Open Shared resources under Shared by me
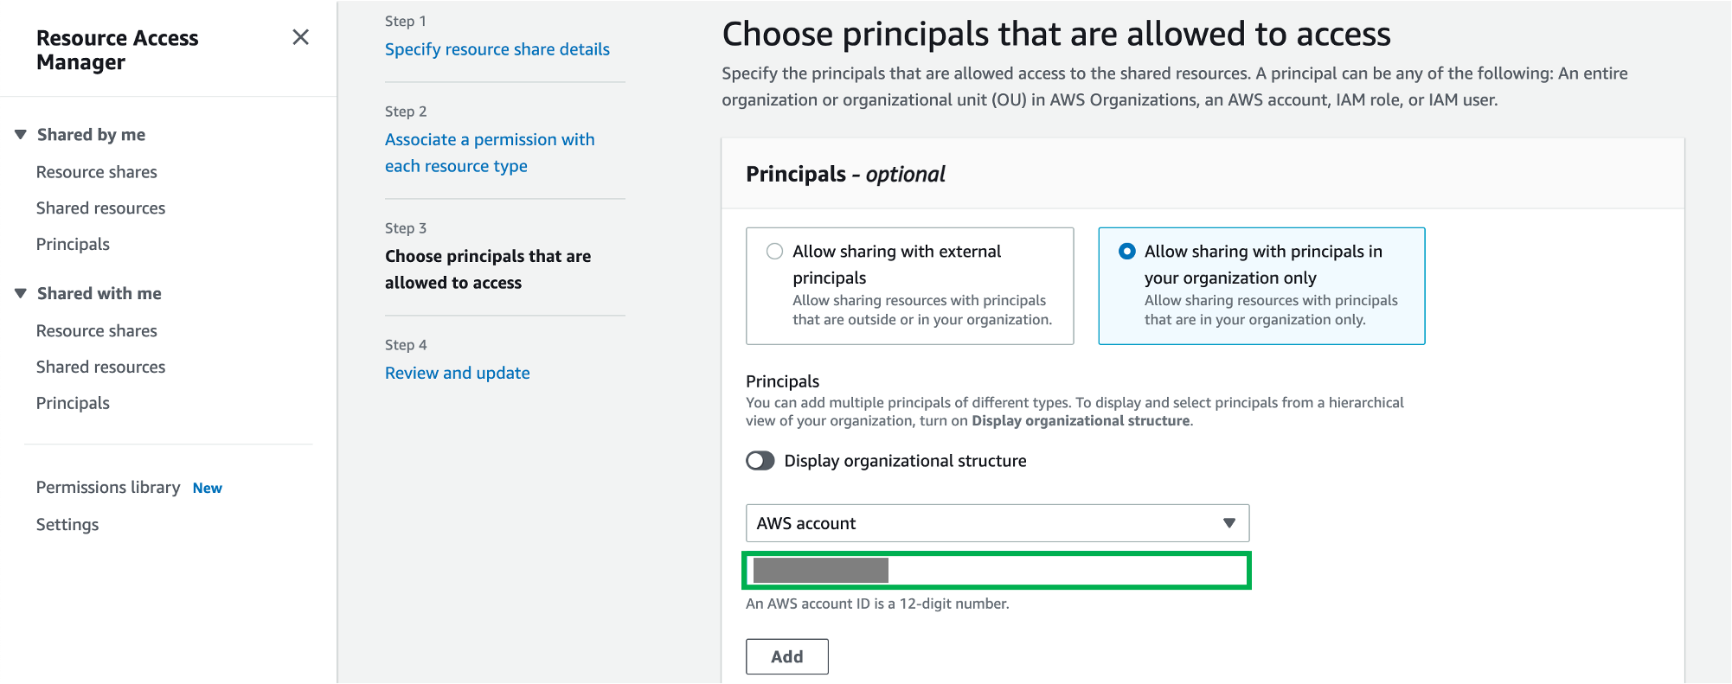1732x684 pixels. tap(100, 208)
